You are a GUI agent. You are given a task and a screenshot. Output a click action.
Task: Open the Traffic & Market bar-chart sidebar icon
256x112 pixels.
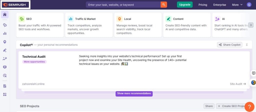click(5, 33)
